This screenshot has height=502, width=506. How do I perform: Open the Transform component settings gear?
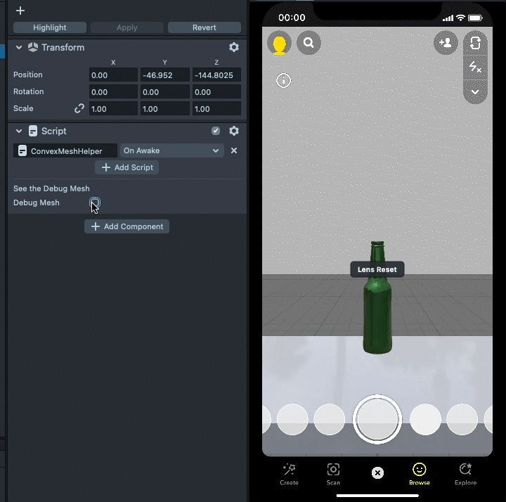[x=234, y=47]
